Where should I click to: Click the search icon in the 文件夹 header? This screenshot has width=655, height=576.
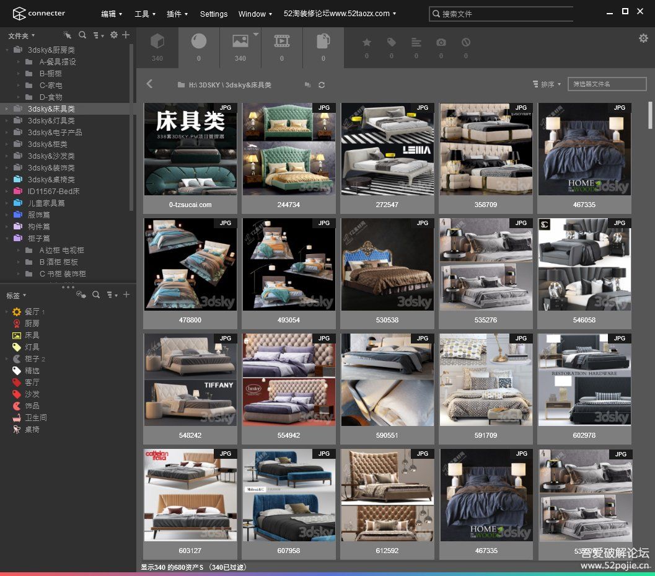[x=82, y=35]
